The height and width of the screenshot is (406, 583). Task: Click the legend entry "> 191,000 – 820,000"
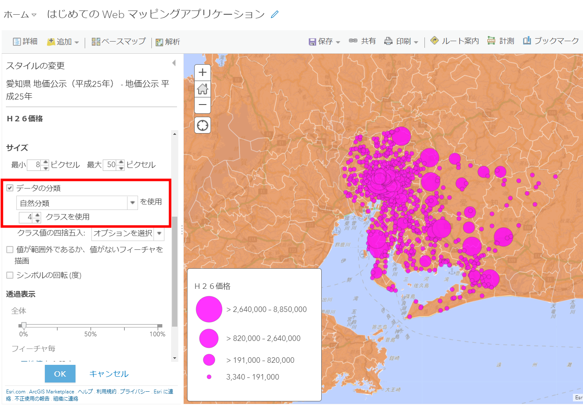260,360
